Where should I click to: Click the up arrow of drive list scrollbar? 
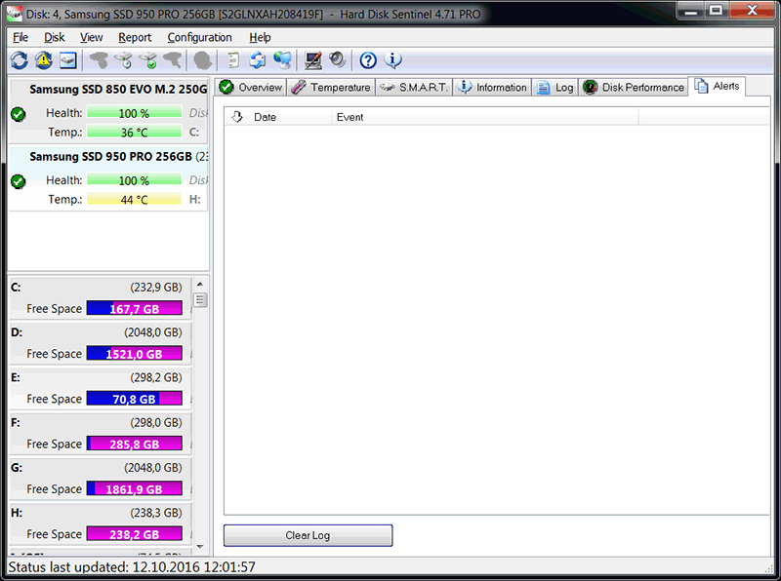point(200,284)
